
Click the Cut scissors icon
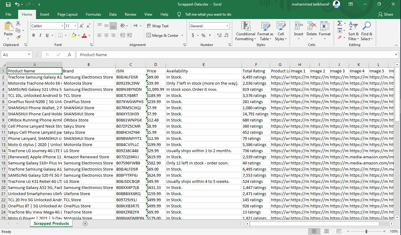[x=18, y=23]
